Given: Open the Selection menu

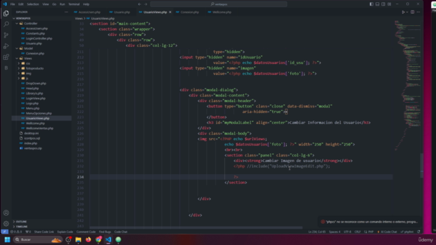Looking at the screenshot, I should [33, 4].
